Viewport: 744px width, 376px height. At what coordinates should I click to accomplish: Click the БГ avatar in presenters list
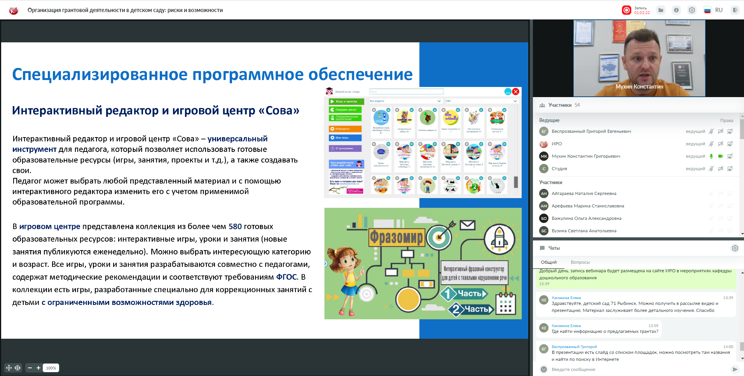(544, 131)
